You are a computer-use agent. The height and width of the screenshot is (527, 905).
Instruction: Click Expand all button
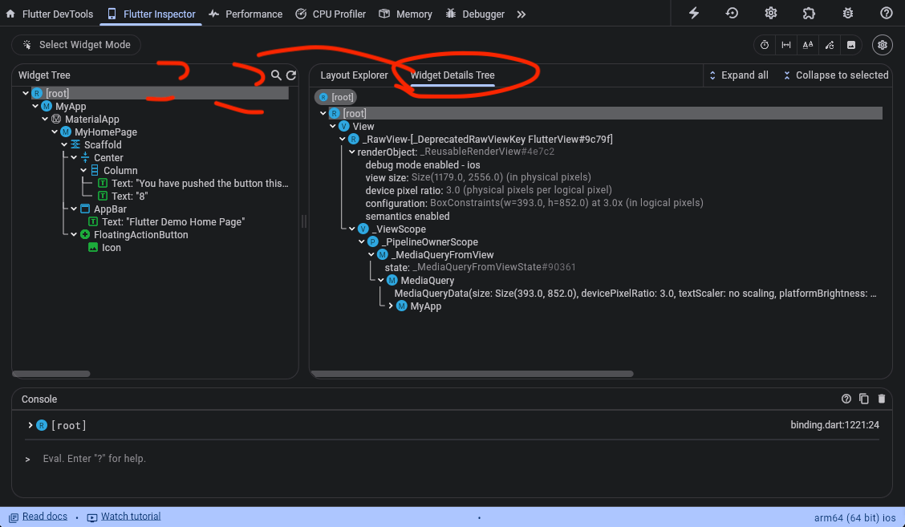pyautogui.click(x=738, y=75)
